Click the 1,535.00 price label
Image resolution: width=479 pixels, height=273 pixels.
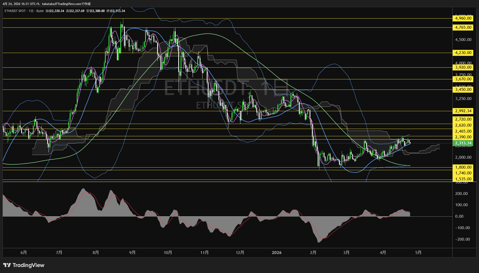click(x=463, y=179)
